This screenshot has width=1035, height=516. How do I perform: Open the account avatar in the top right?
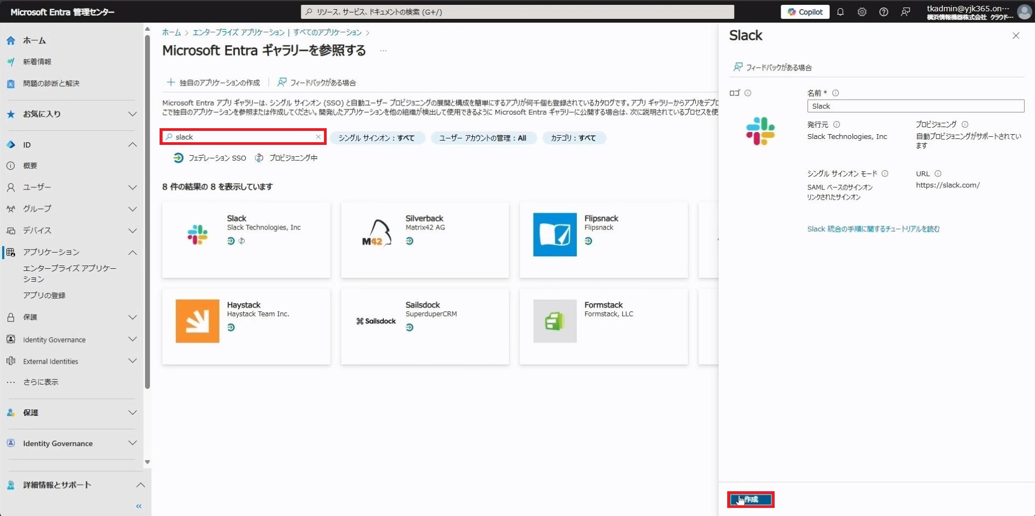(x=1024, y=12)
